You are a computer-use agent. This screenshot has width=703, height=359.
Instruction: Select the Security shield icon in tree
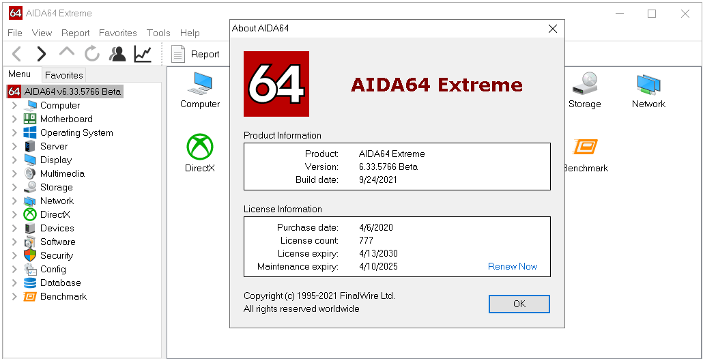pyautogui.click(x=30, y=255)
